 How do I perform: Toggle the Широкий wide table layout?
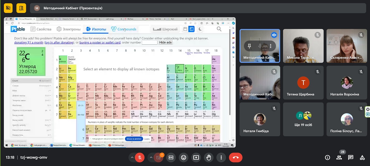coord(165,29)
